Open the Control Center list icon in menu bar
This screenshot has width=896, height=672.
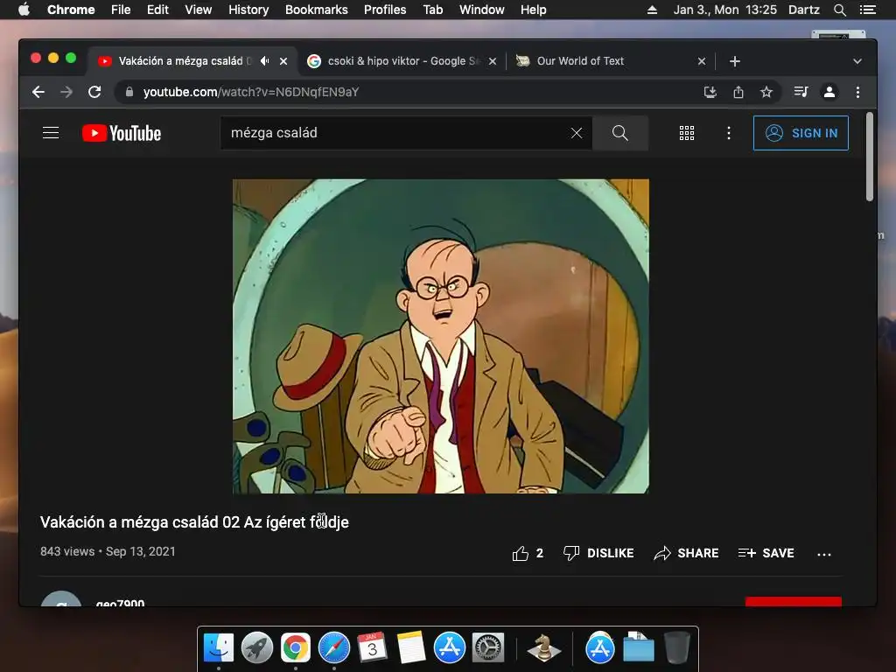coord(868,10)
